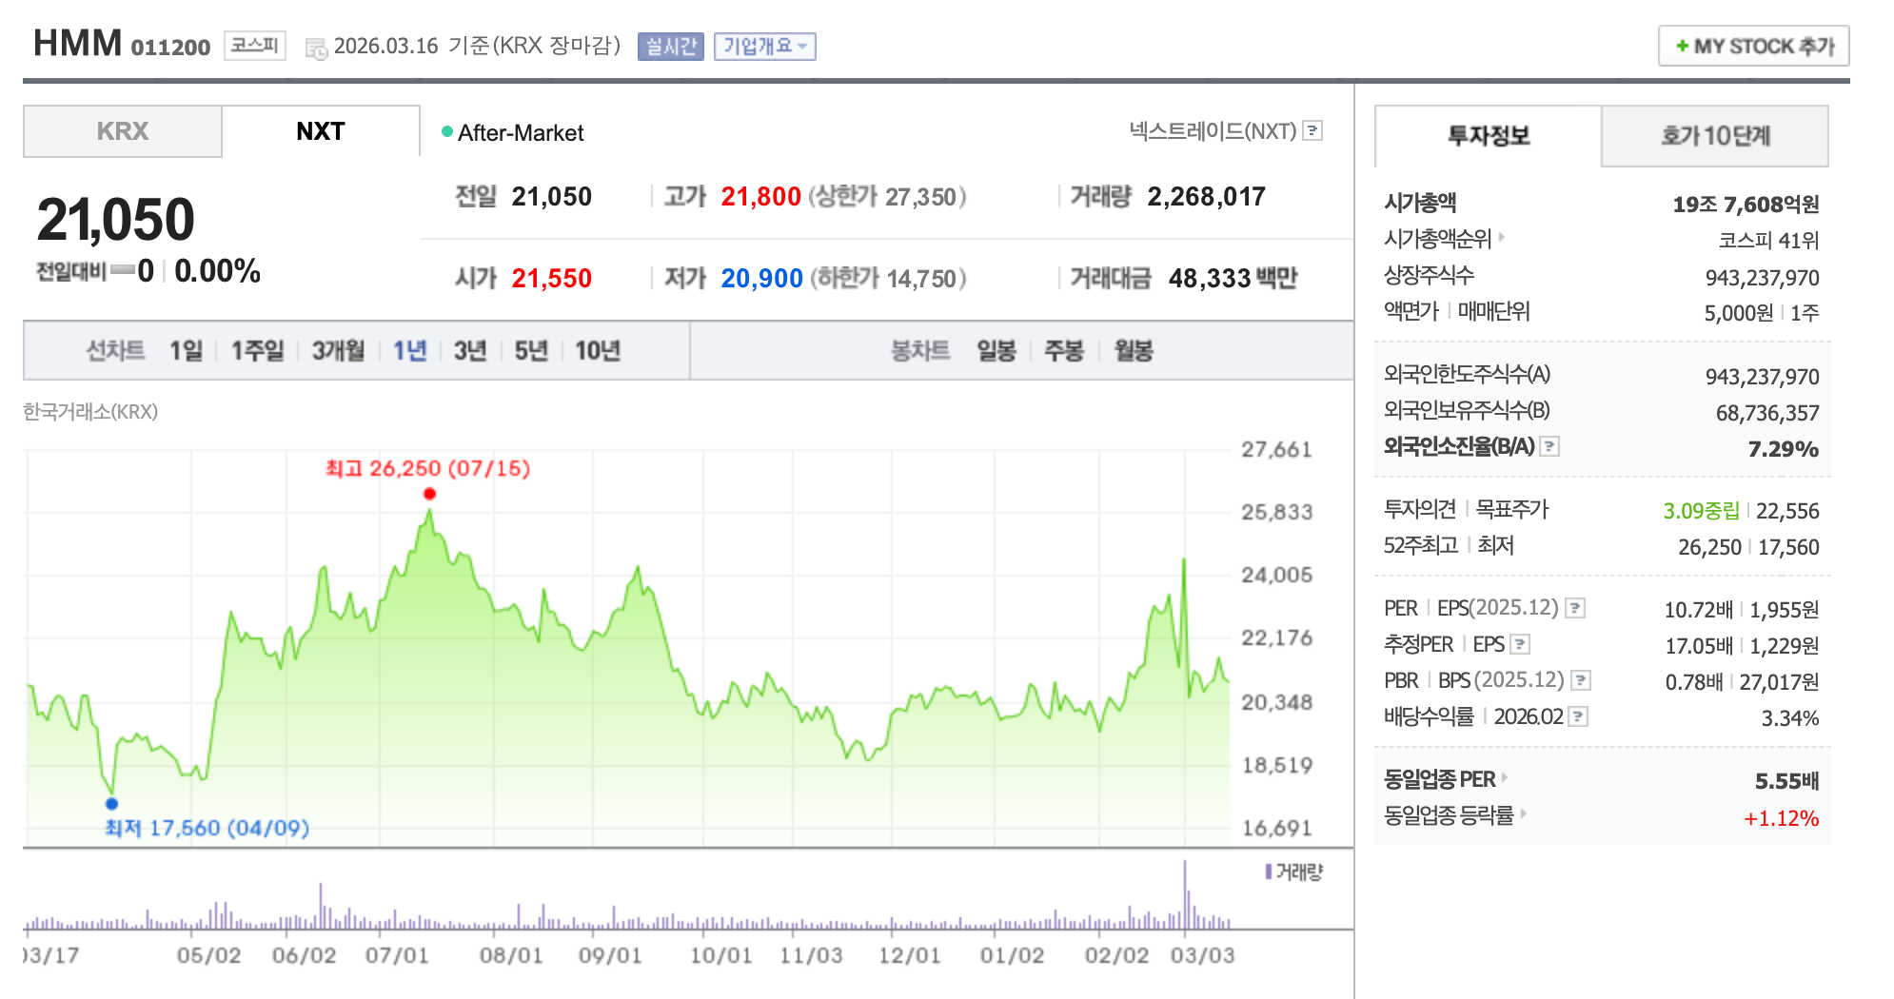Click the 넥스트레이드(NXT) link
Viewport: 1894px width, 999px height.
pos(1213,131)
